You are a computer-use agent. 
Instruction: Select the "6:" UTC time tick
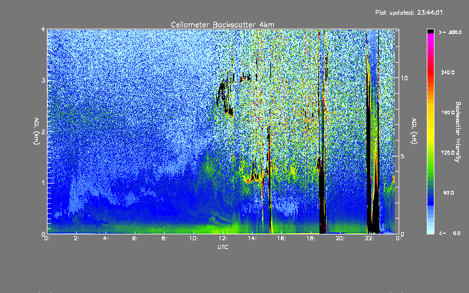coord(135,239)
